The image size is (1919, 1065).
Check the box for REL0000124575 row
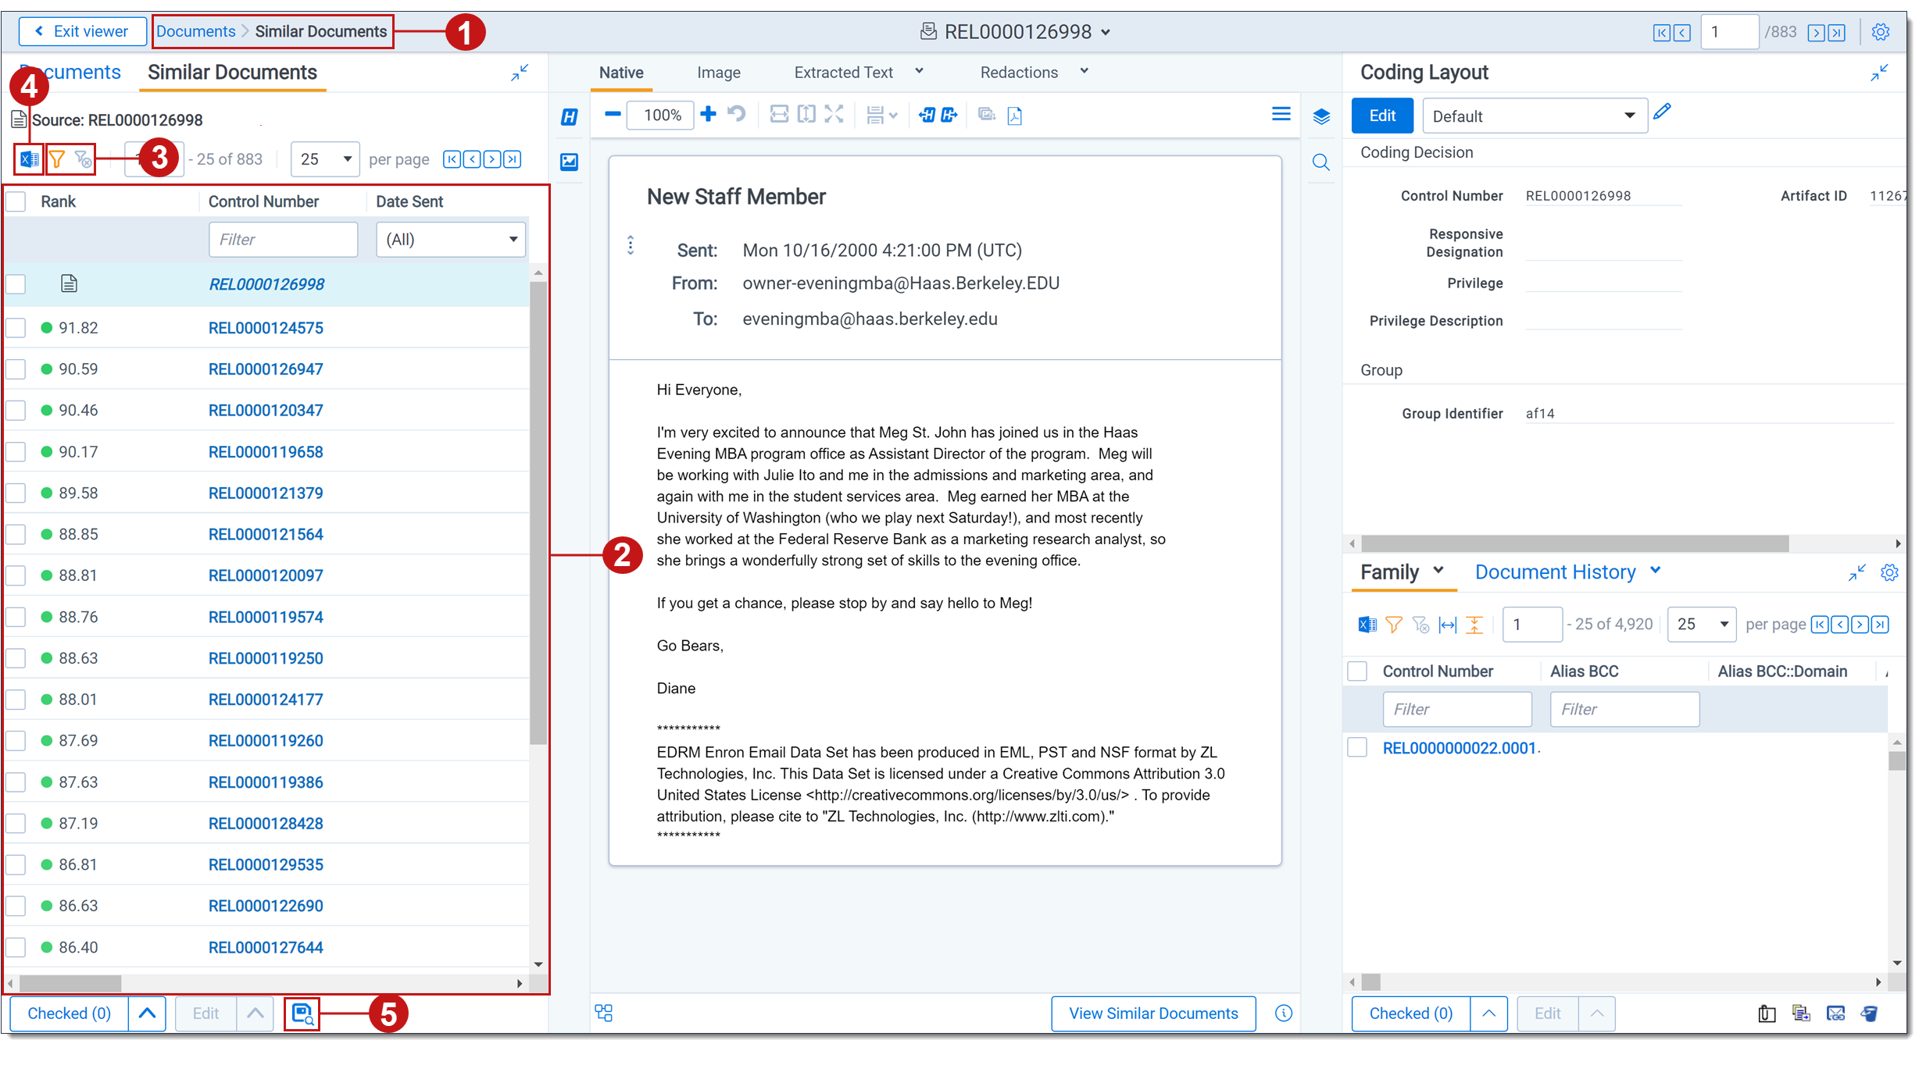pyautogui.click(x=16, y=328)
